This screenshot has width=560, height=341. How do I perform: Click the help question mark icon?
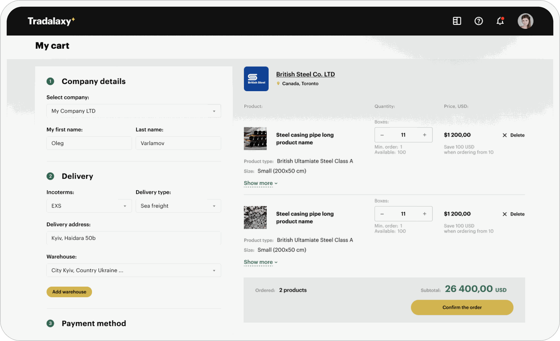tap(478, 21)
